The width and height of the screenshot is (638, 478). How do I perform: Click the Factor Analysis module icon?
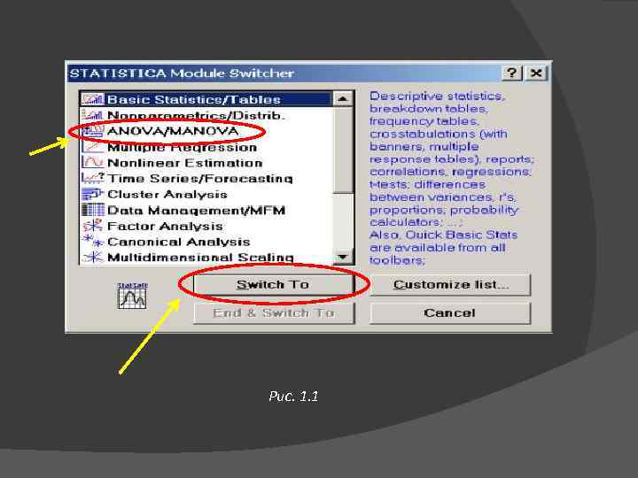(93, 226)
